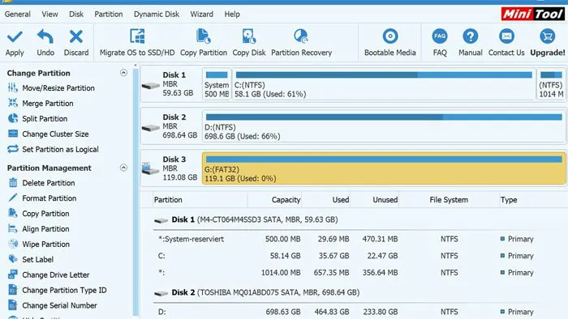Sort by the Unused column header
Screen dimensions: 568x319
[x=375, y=200]
